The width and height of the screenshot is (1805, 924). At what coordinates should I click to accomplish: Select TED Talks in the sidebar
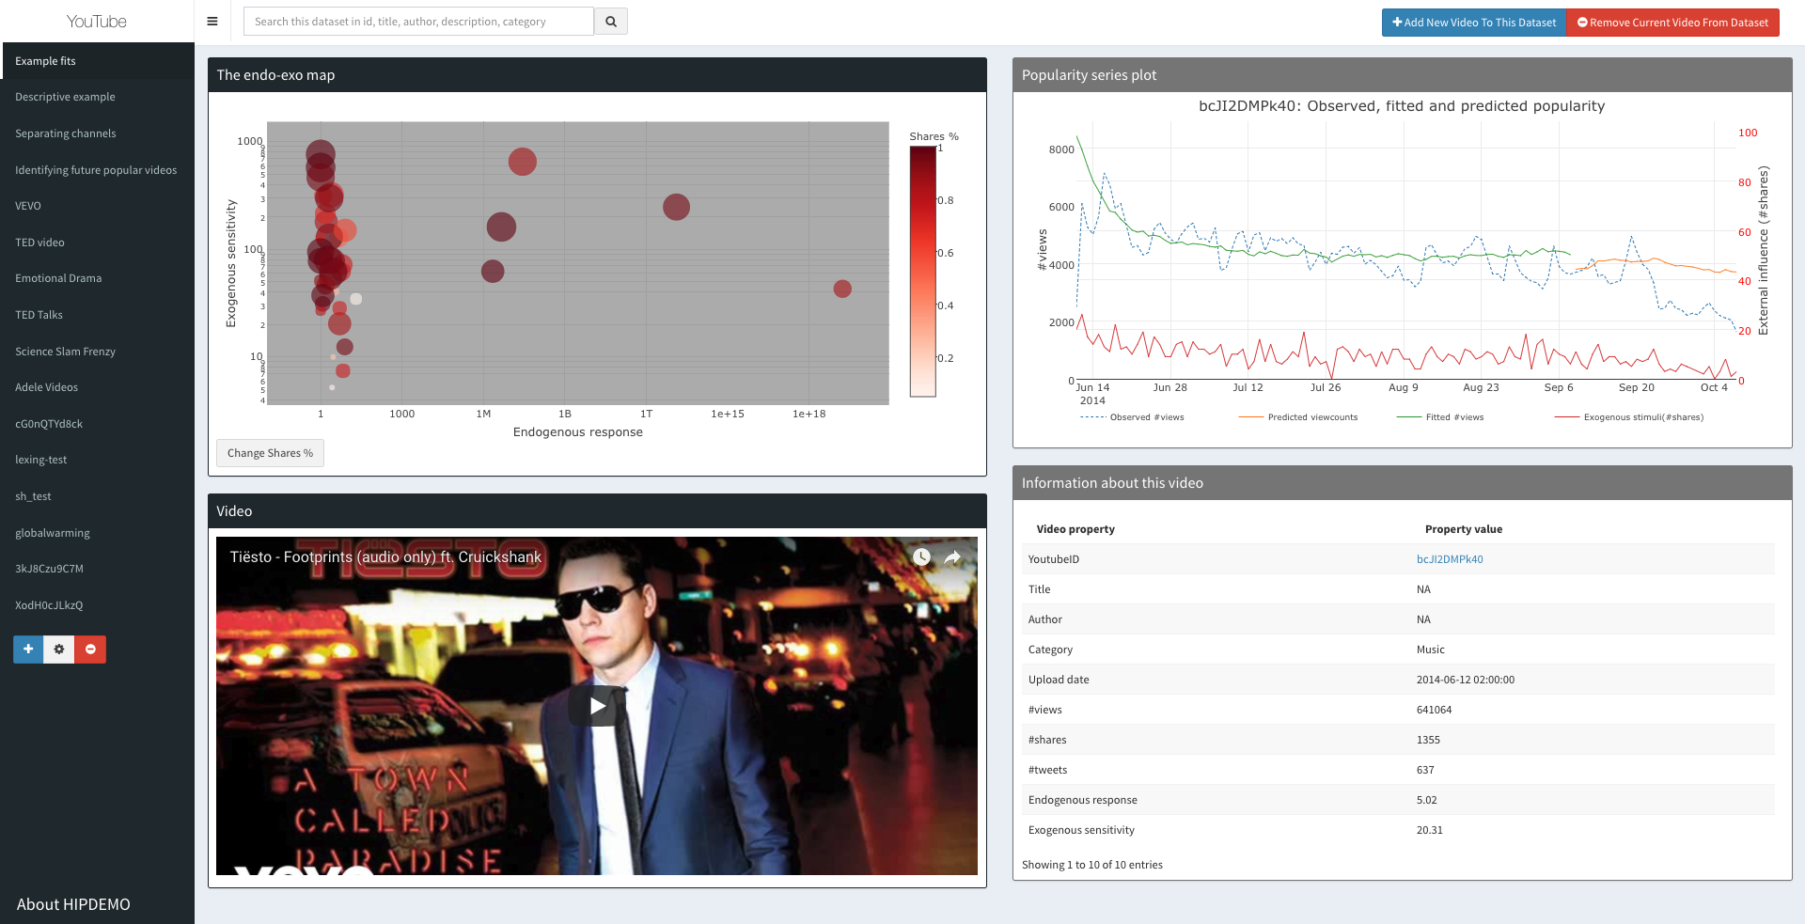(39, 315)
